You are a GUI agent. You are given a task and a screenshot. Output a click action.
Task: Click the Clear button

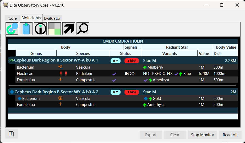(x=175, y=135)
